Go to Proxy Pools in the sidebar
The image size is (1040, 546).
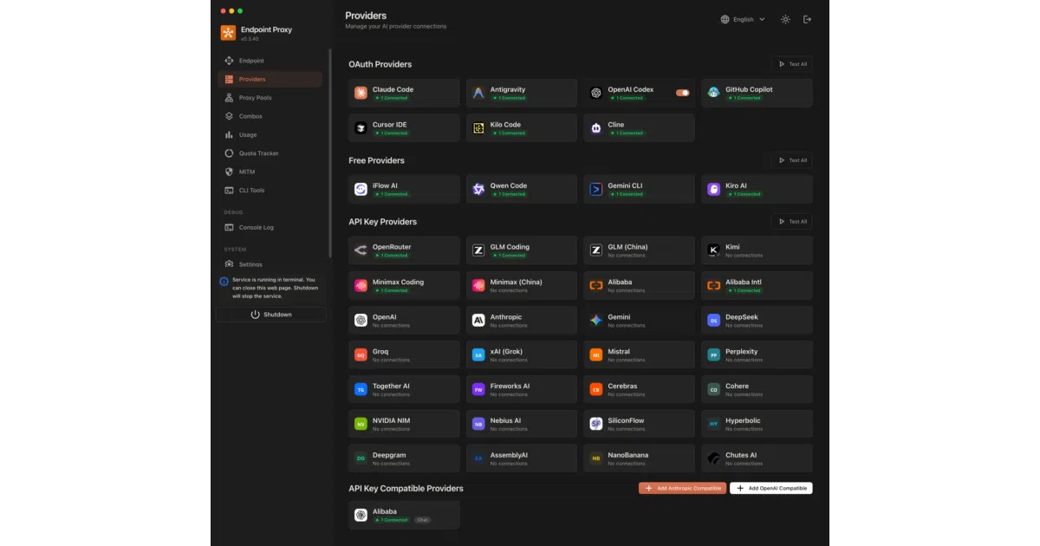(x=270, y=98)
